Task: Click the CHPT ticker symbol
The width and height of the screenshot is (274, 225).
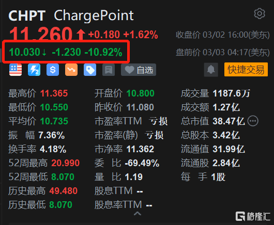Action: pyautogui.click(x=27, y=15)
